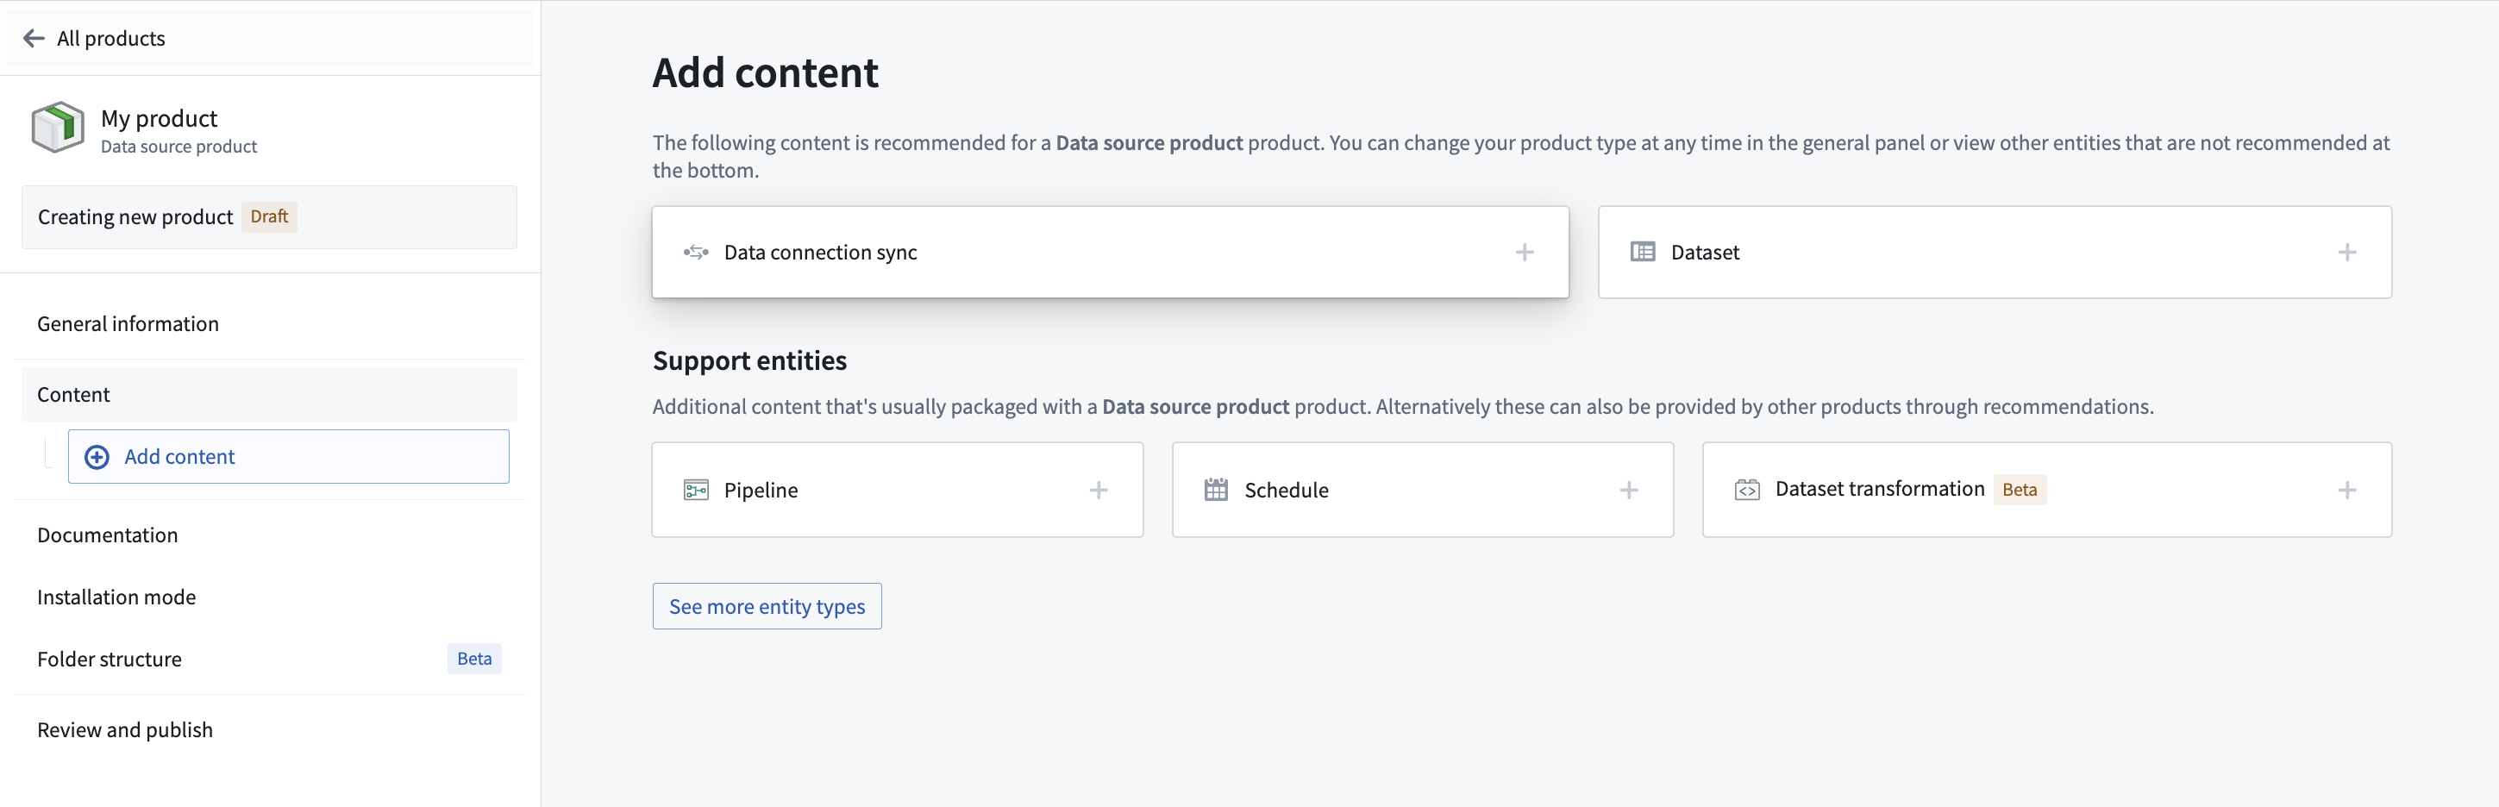
Task: Select the Schedule card label
Action: [x=1287, y=490]
